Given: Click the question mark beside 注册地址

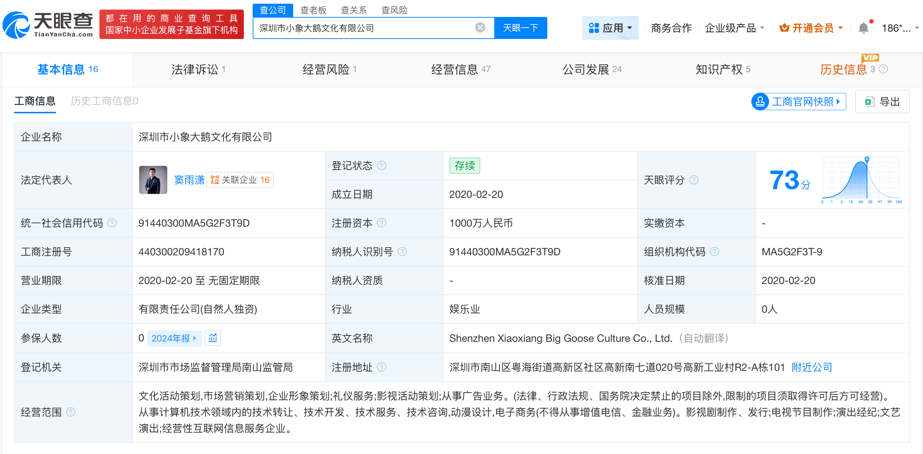Looking at the screenshot, I should (x=382, y=367).
